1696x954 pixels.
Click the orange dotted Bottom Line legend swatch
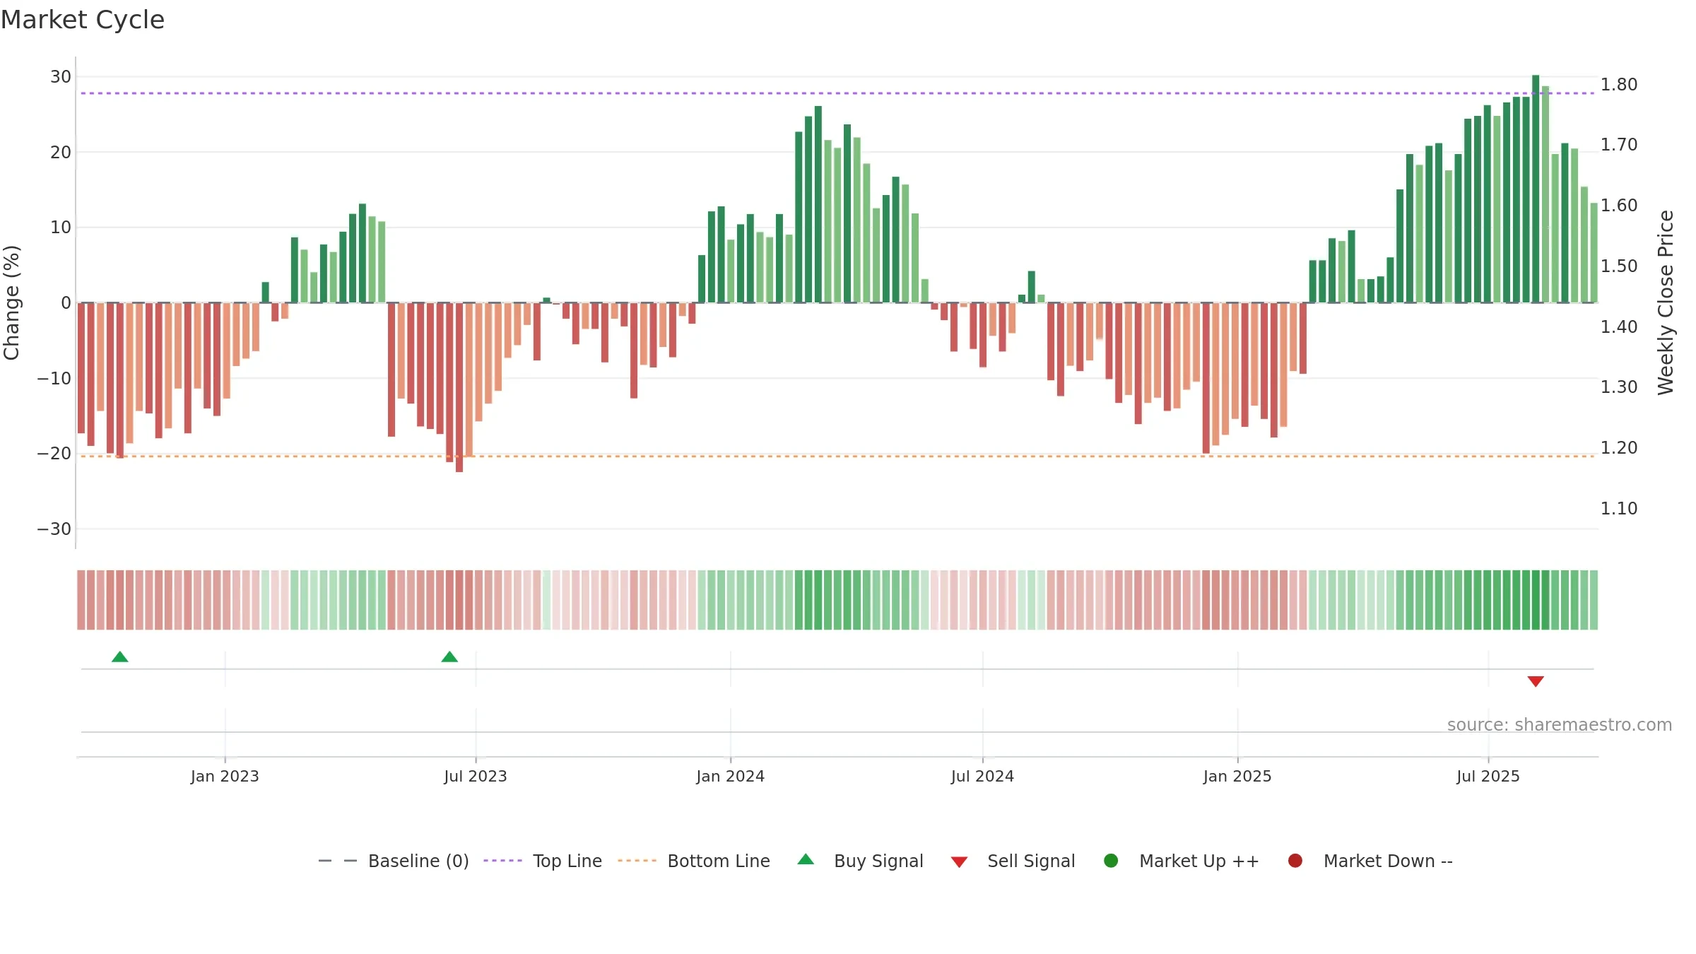tap(637, 861)
